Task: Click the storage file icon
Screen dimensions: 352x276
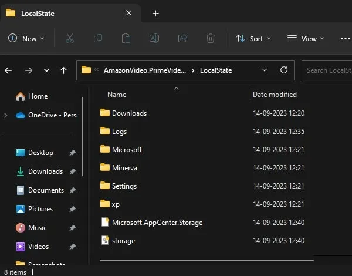Action: coord(105,240)
